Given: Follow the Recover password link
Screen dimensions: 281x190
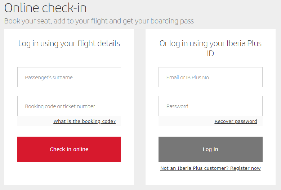Looking at the screenshot, I should click(x=236, y=121).
